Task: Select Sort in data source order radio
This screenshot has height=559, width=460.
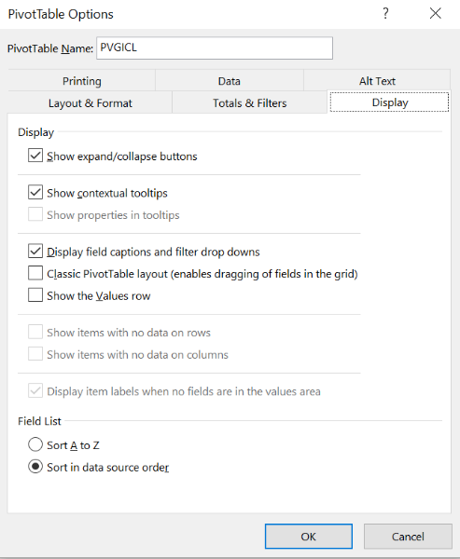Action: pyautogui.click(x=35, y=467)
